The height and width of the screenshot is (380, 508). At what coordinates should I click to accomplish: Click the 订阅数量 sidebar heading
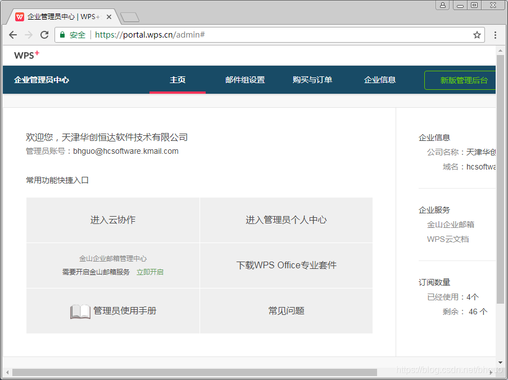434,282
